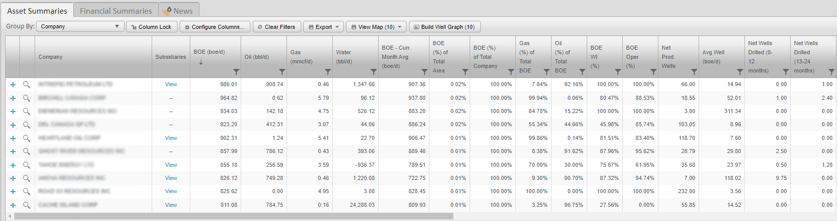Expand the row with BOE 826.12

(13, 178)
